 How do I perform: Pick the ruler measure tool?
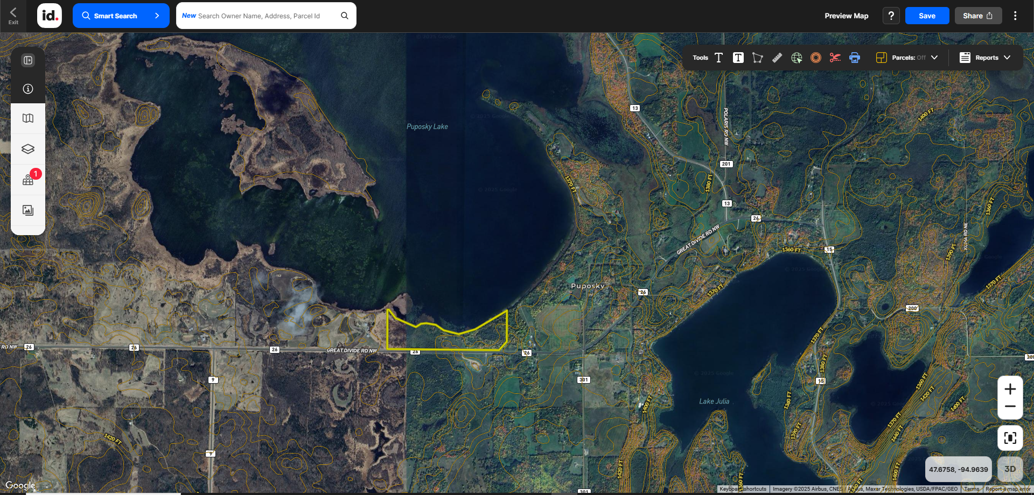tap(777, 58)
